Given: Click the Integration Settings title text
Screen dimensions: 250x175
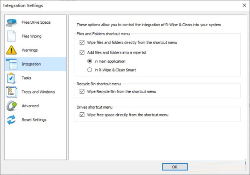Looking at the screenshot, I should point(23,5).
